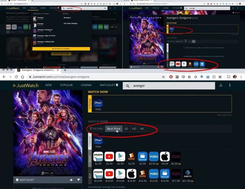Buy on DIRECTV for $21.99 HD
The height and width of the screenshot is (189, 245).
pyautogui.click(x=188, y=174)
